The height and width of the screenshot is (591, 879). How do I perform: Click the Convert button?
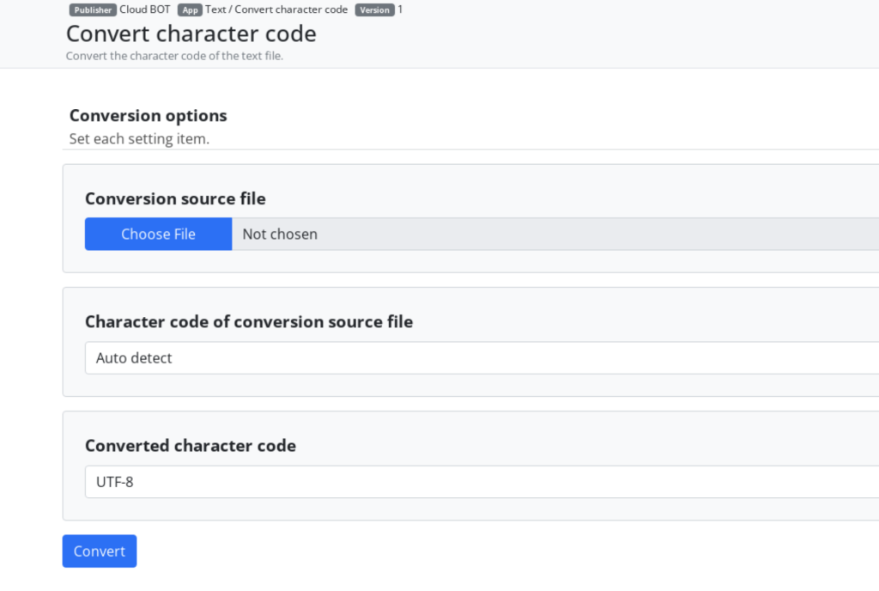click(x=100, y=551)
